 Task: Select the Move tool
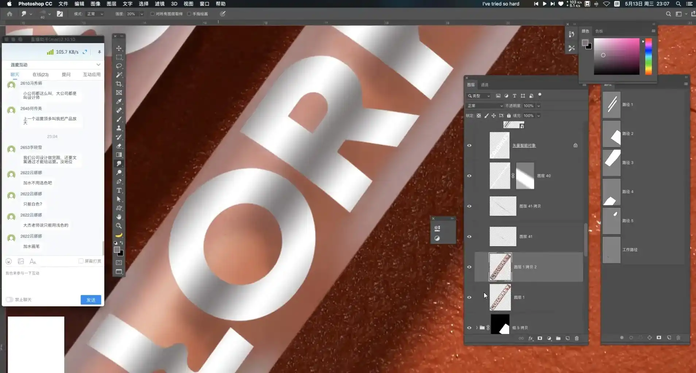[119, 48]
